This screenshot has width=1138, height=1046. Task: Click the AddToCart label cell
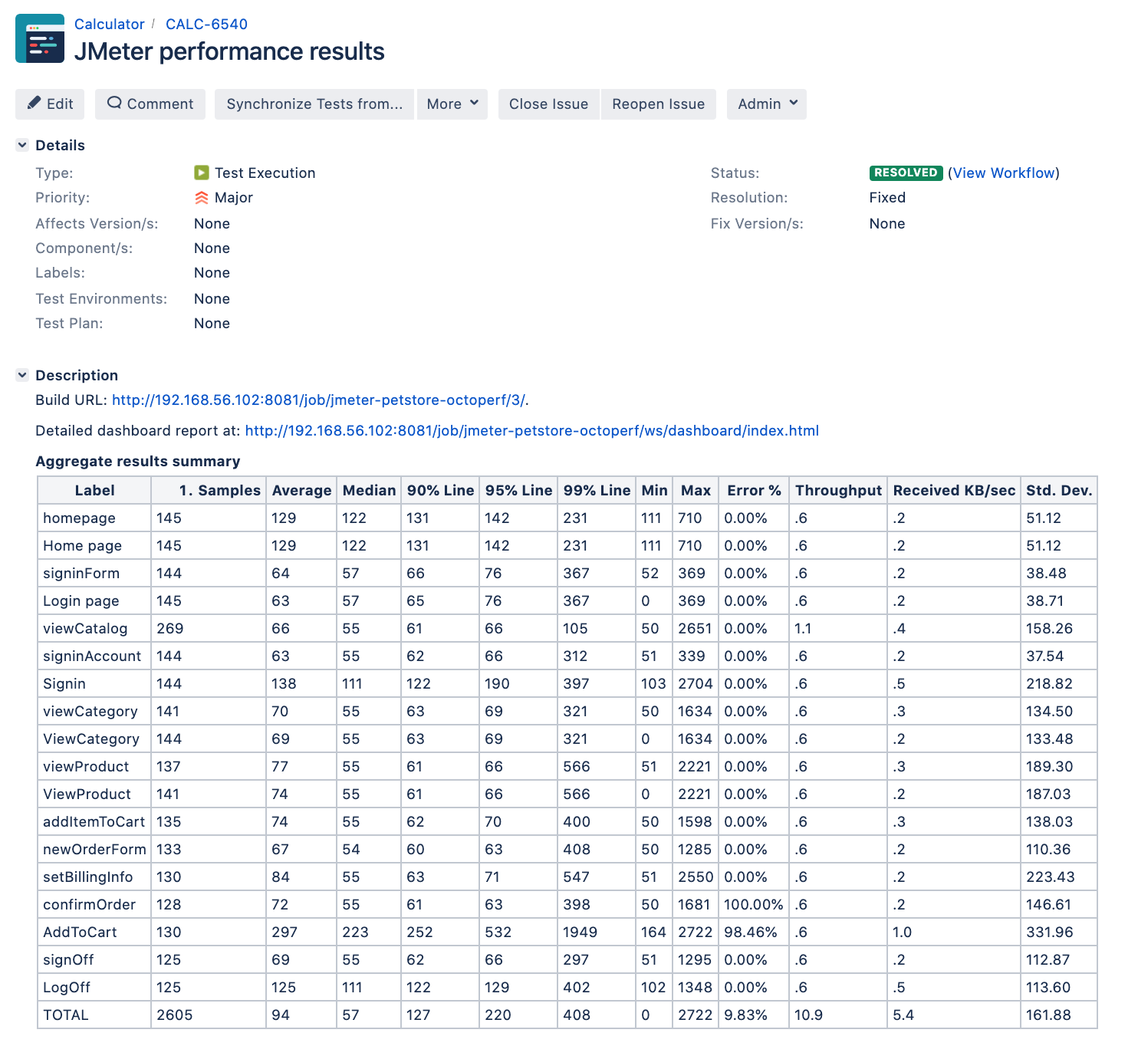[94, 933]
